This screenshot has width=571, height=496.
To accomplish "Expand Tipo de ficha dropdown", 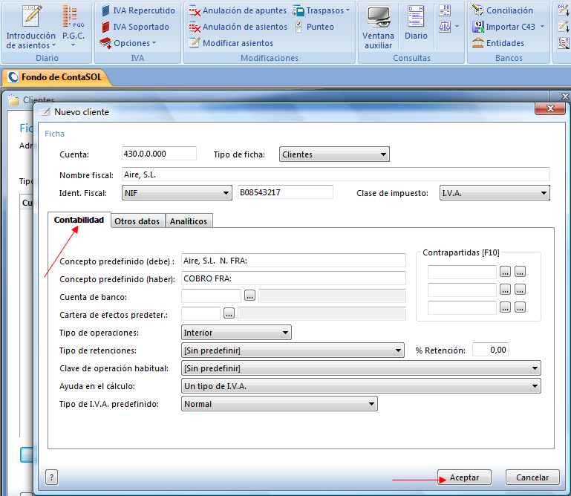I will [334, 154].
